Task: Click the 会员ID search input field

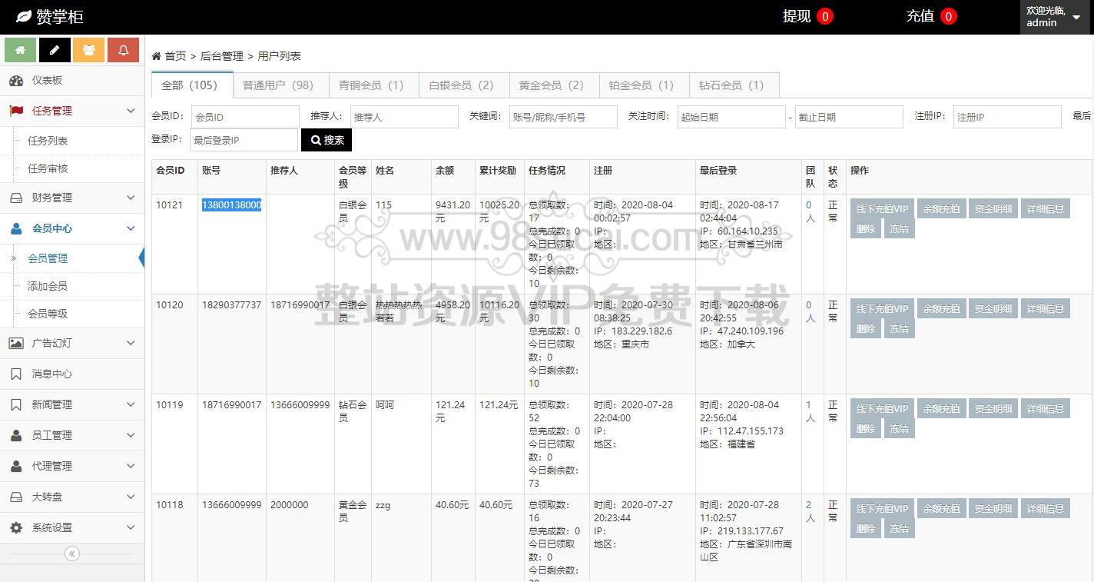Action: pos(244,117)
